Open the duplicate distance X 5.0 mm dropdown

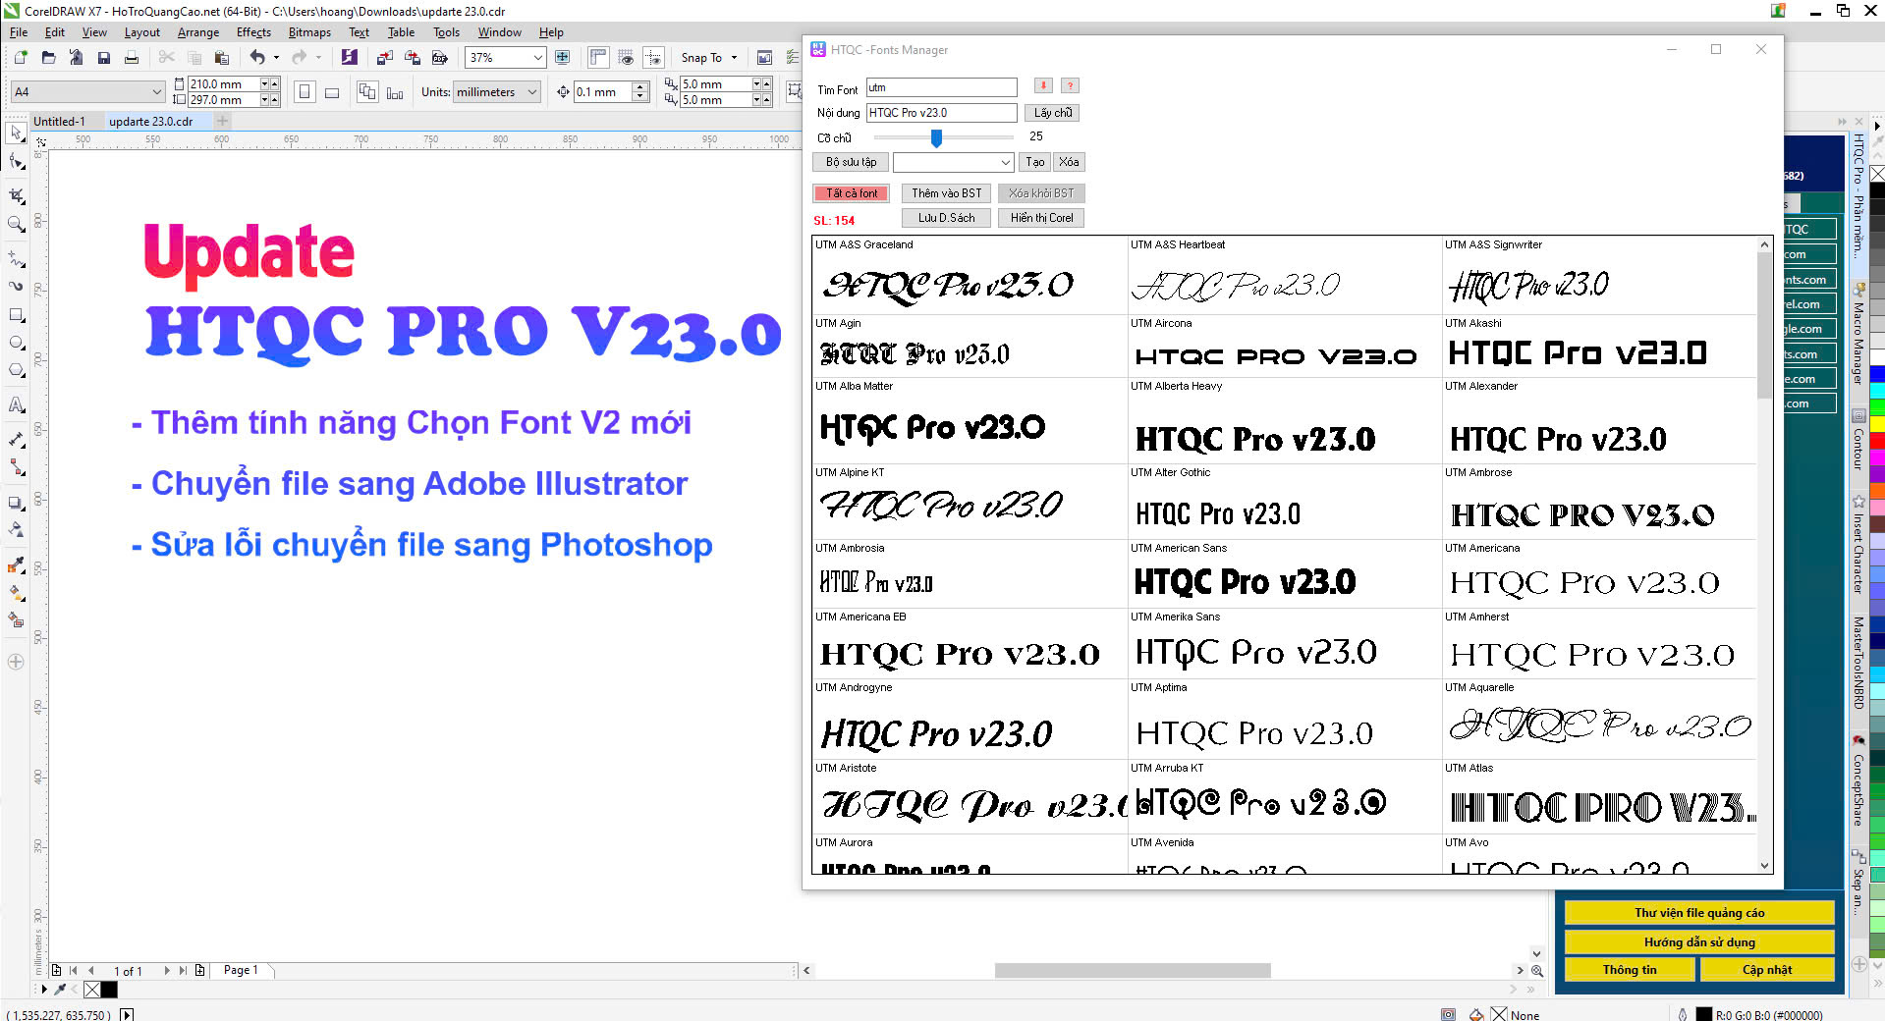[x=756, y=84]
